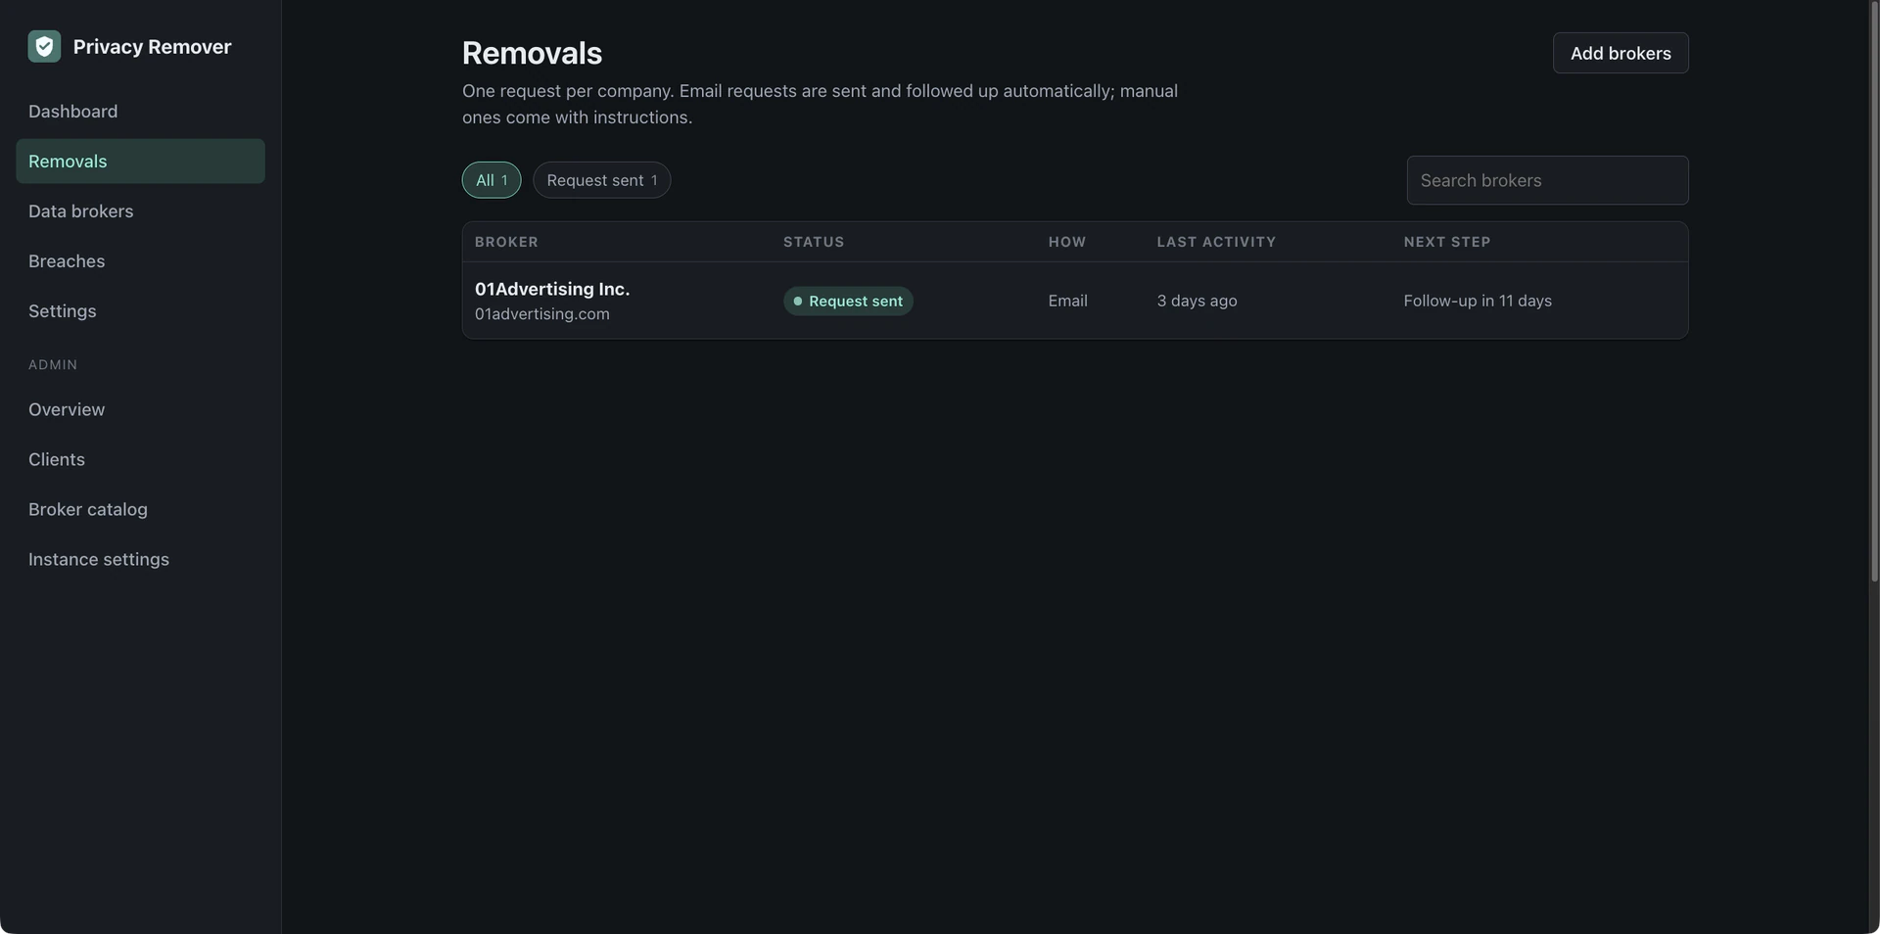Open Instance settings admin page
Image resolution: width=1880 pixels, height=934 pixels.
coord(140,560)
